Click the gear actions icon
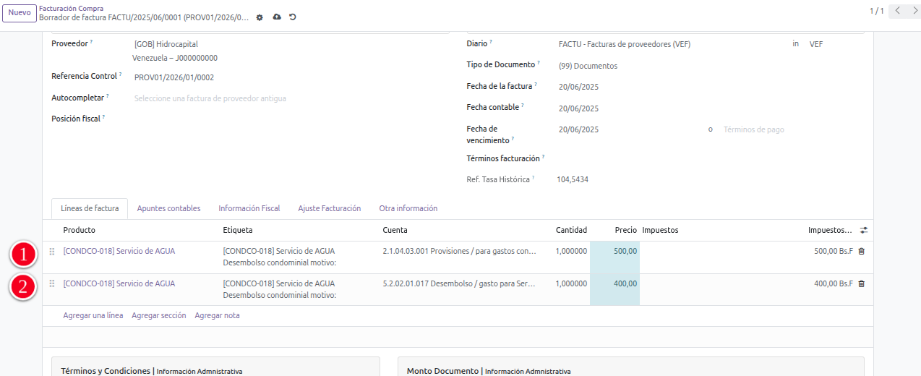Screen dimensions: 921x376 [x=260, y=17]
